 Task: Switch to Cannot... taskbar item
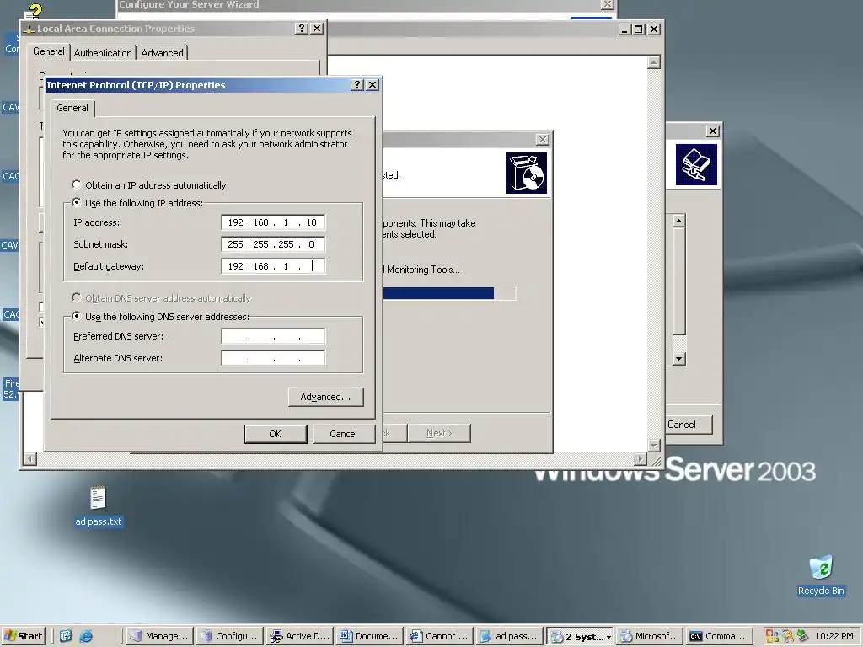click(x=440, y=636)
